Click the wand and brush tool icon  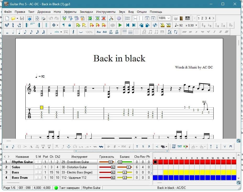tap(111, 18)
